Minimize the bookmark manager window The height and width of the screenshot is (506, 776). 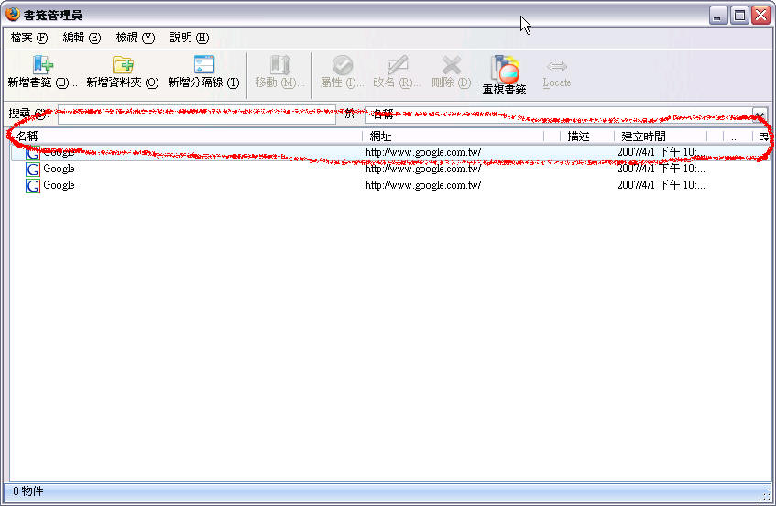[x=717, y=16]
